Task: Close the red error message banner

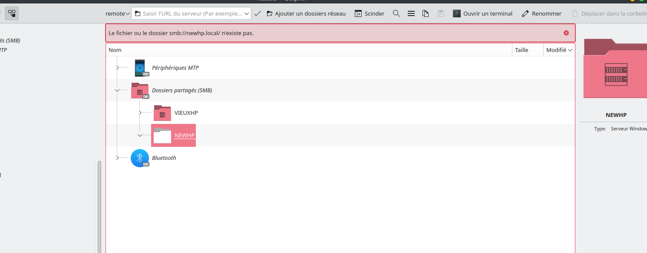Action: coord(566,33)
